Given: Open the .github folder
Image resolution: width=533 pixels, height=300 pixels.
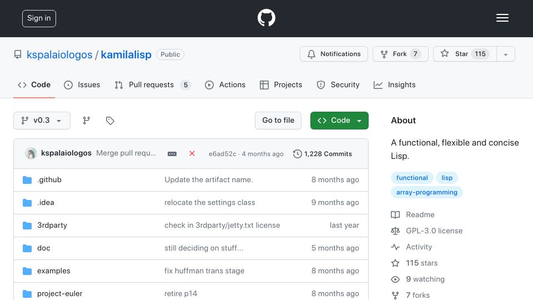Looking at the screenshot, I should 49,179.
